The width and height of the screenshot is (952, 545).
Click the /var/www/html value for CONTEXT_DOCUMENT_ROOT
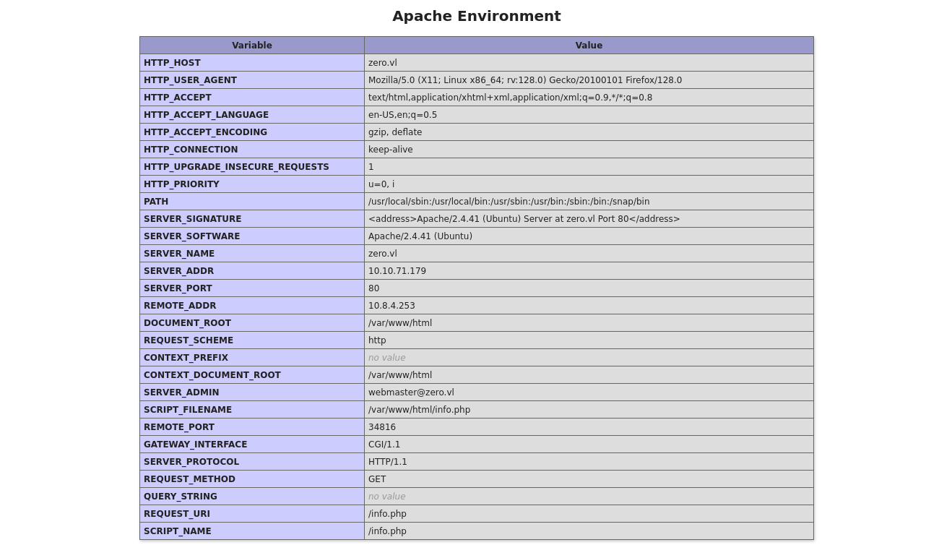(400, 375)
